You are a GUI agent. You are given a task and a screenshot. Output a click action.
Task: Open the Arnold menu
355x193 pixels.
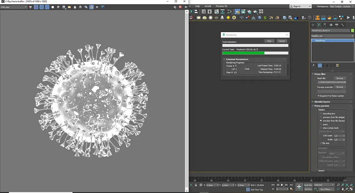[208, 6]
